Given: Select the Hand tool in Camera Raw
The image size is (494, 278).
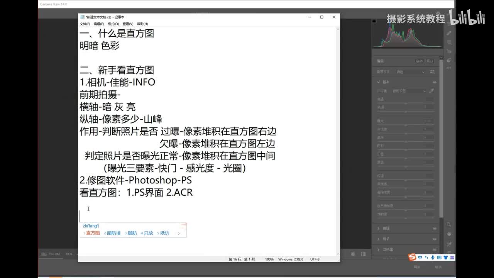Looking at the screenshot, I should (449, 234).
